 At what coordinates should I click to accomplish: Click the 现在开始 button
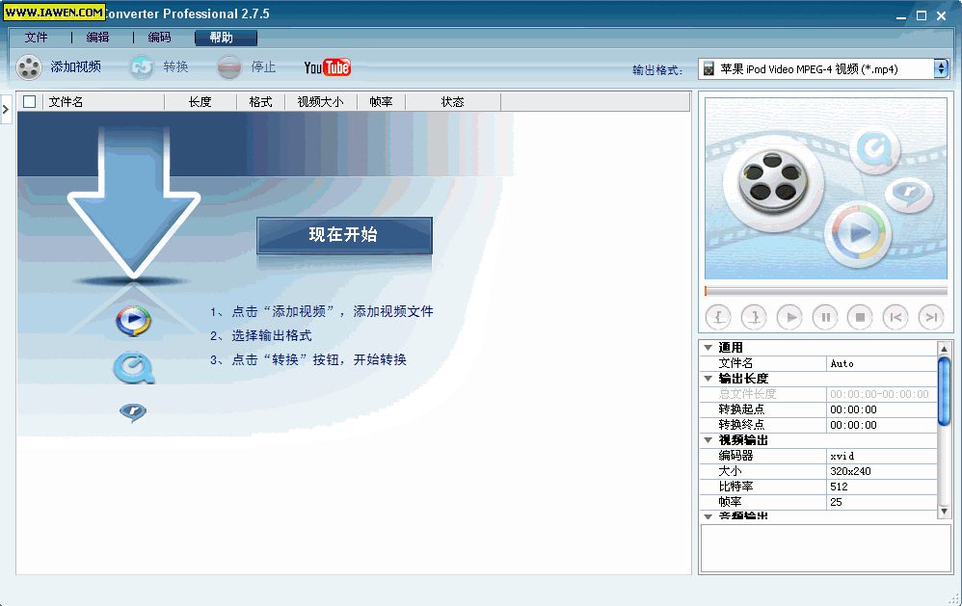pos(344,235)
